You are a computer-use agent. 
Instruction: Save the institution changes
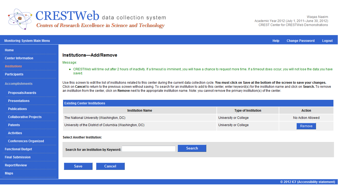click(78, 166)
